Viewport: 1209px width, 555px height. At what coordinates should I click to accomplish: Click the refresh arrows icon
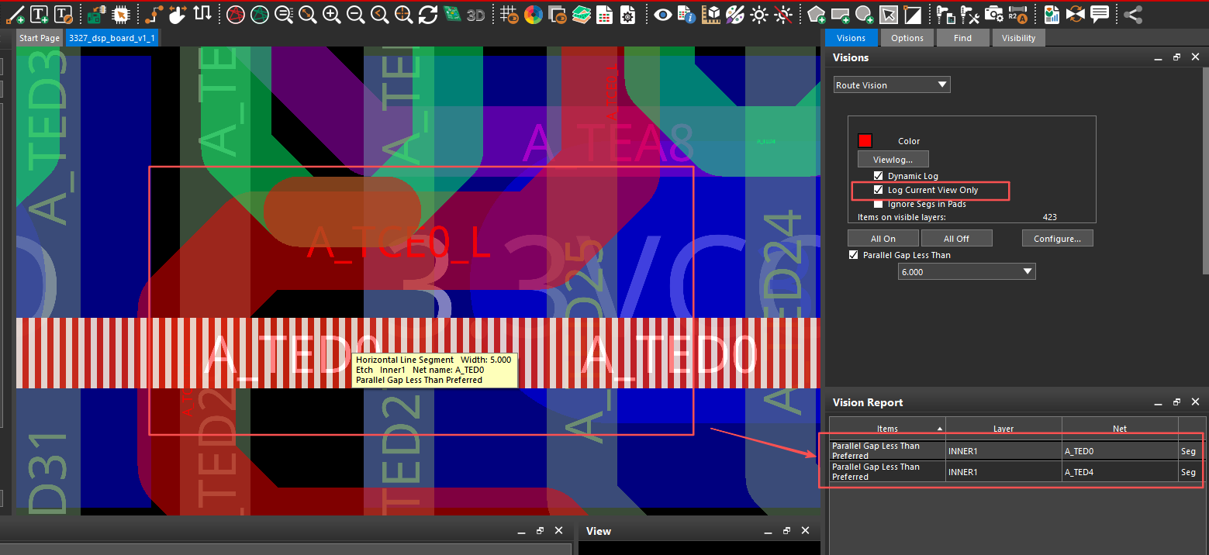(x=427, y=14)
